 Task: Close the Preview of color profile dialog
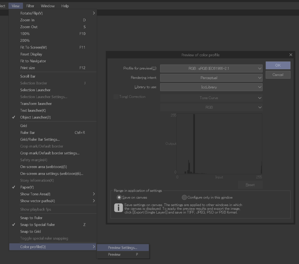pos(291,55)
